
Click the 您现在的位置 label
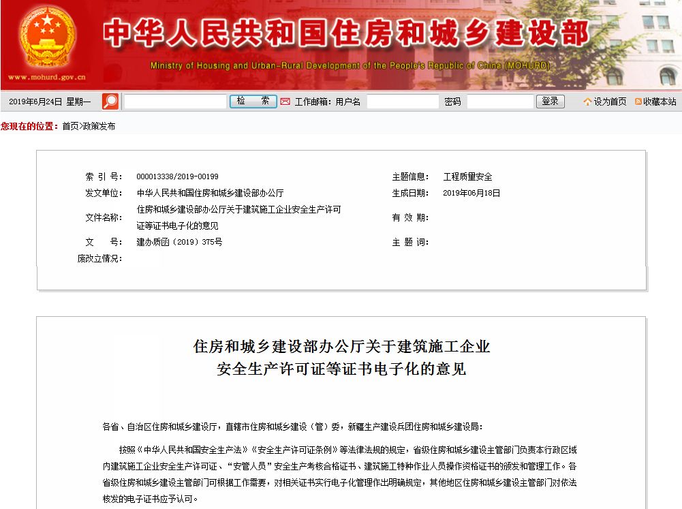coord(29,126)
